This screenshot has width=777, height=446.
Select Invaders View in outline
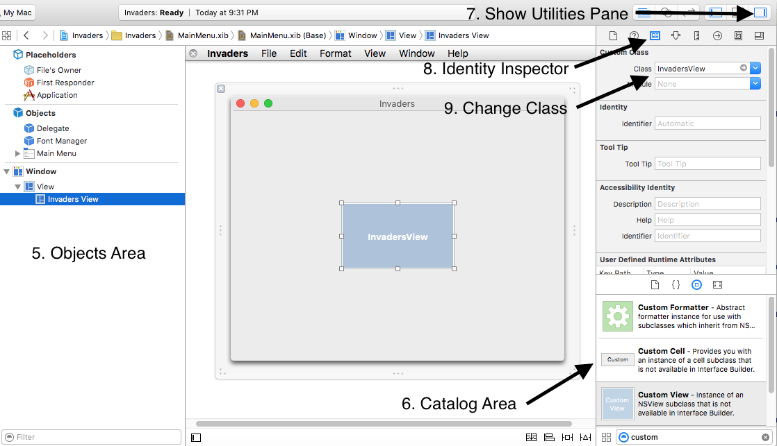click(92, 199)
